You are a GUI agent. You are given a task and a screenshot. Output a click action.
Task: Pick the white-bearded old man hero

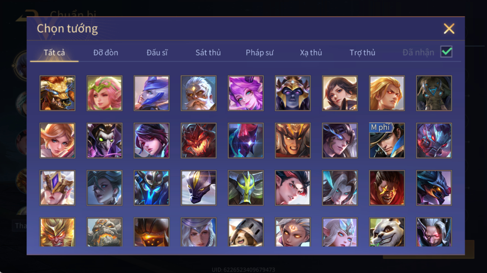[198, 93]
